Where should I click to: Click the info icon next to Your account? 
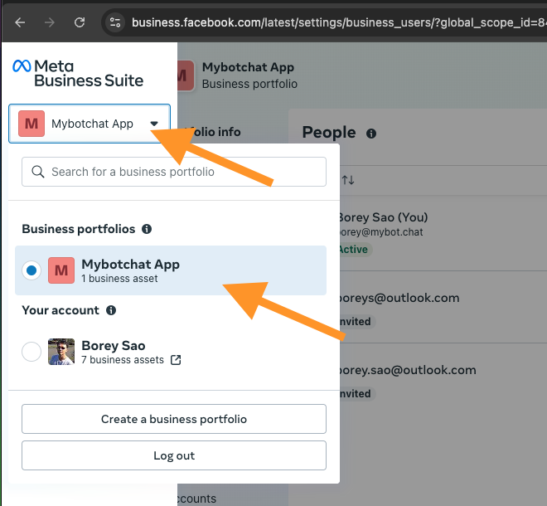coord(111,310)
